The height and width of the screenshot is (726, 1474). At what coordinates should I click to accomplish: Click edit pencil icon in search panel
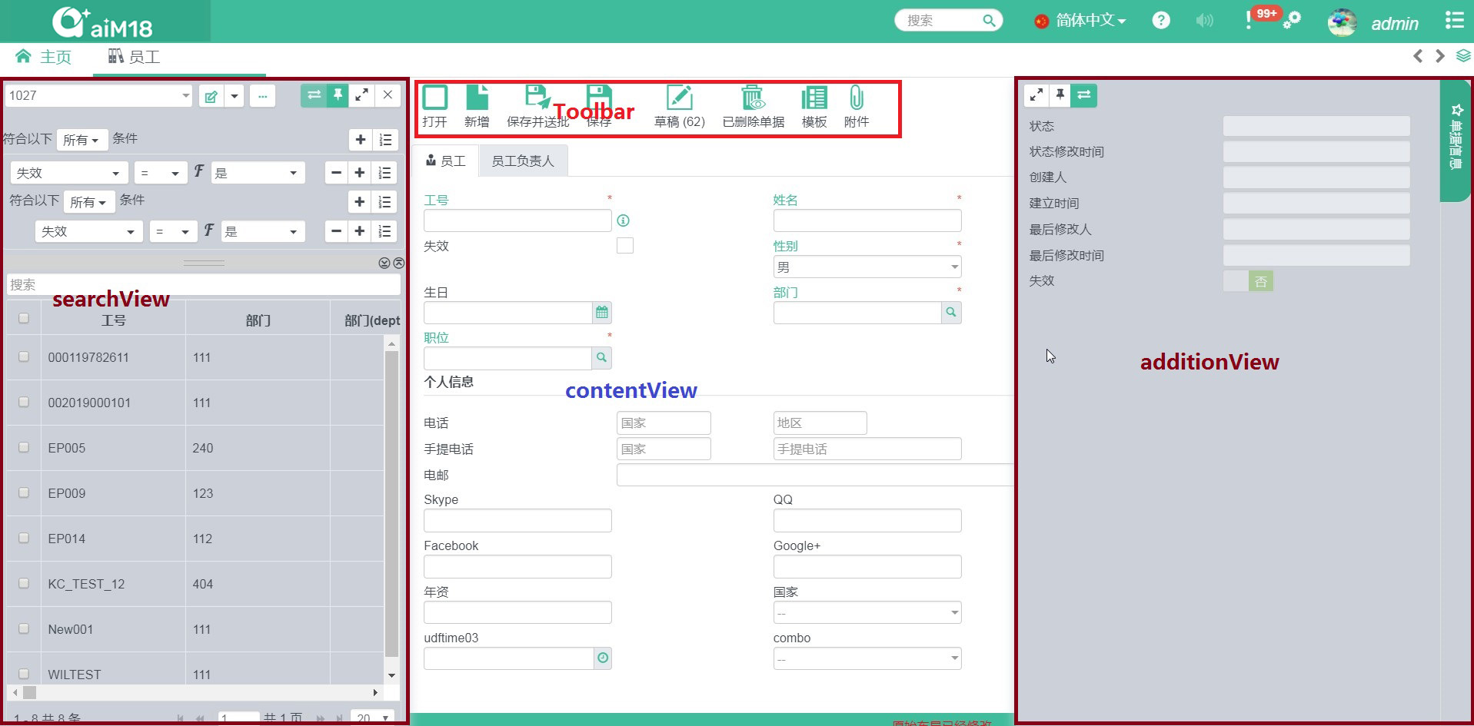(x=211, y=96)
